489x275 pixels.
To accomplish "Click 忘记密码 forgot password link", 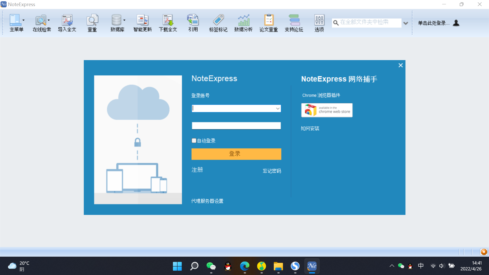I will [272, 171].
